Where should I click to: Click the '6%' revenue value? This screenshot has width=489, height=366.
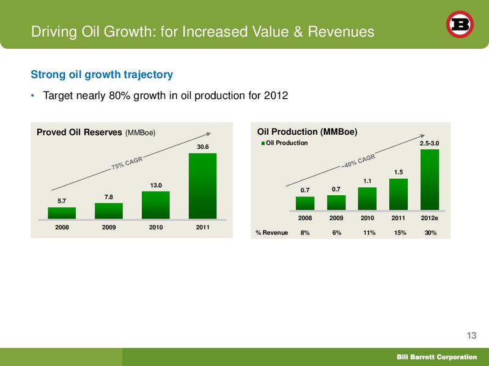(x=337, y=233)
